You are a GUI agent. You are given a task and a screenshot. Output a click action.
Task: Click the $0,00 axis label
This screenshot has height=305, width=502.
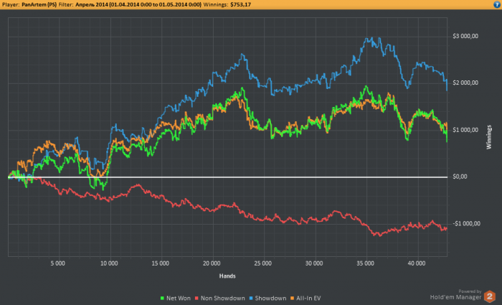tap(460, 177)
